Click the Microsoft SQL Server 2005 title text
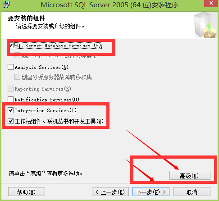219x201 pixels. [x=109, y=5]
